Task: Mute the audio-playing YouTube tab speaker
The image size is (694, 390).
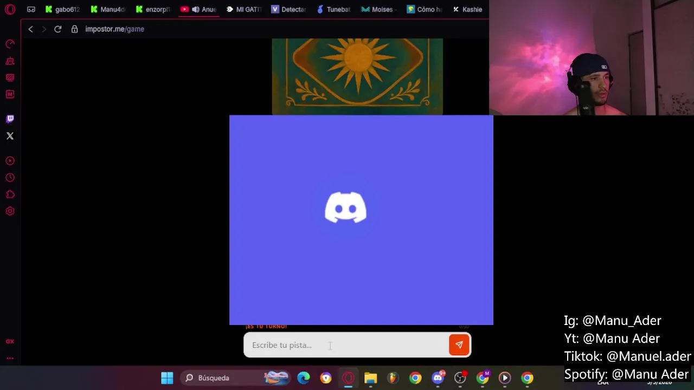Action: tap(195, 9)
